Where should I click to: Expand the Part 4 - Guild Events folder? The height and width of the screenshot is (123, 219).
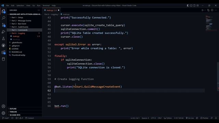point(25,27)
